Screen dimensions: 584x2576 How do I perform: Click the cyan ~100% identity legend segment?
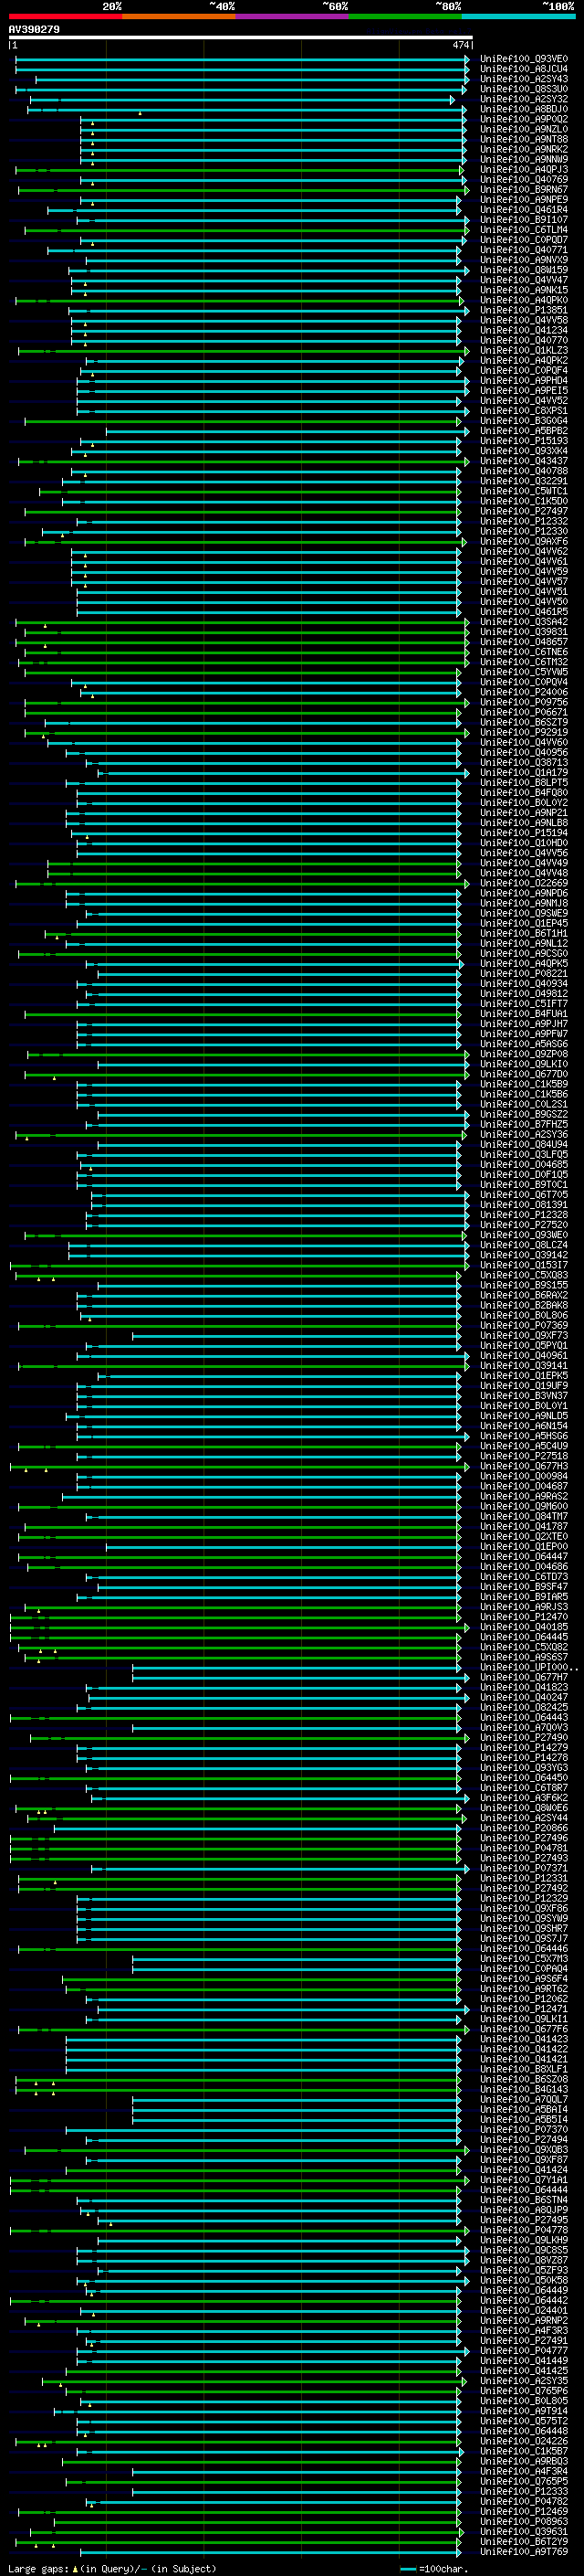click(x=519, y=17)
